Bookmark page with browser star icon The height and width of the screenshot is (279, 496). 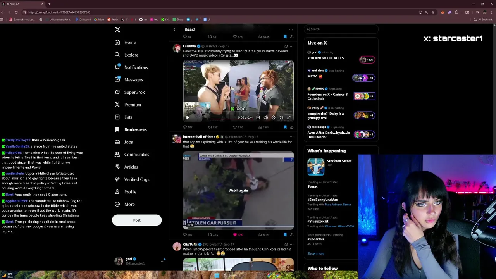pyautogui.click(x=433, y=12)
